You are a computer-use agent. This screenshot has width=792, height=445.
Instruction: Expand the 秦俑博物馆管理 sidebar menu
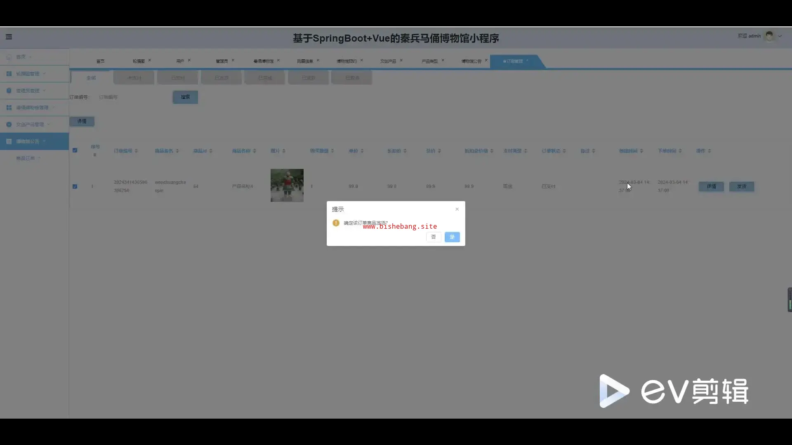(x=32, y=108)
